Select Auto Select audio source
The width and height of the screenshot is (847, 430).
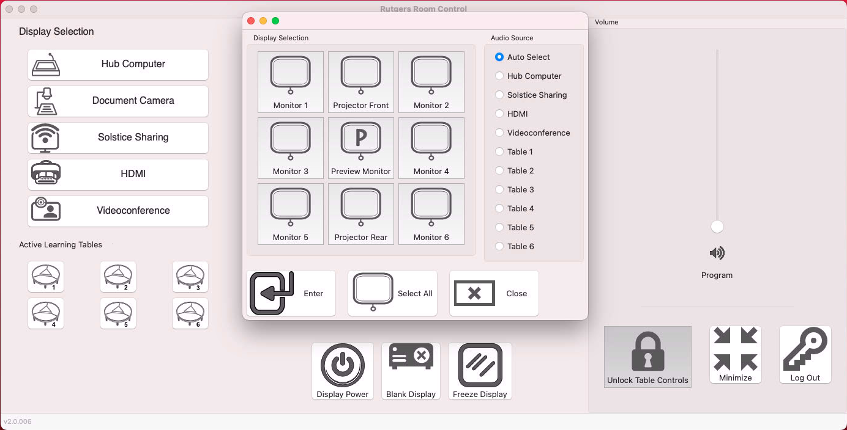499,57
